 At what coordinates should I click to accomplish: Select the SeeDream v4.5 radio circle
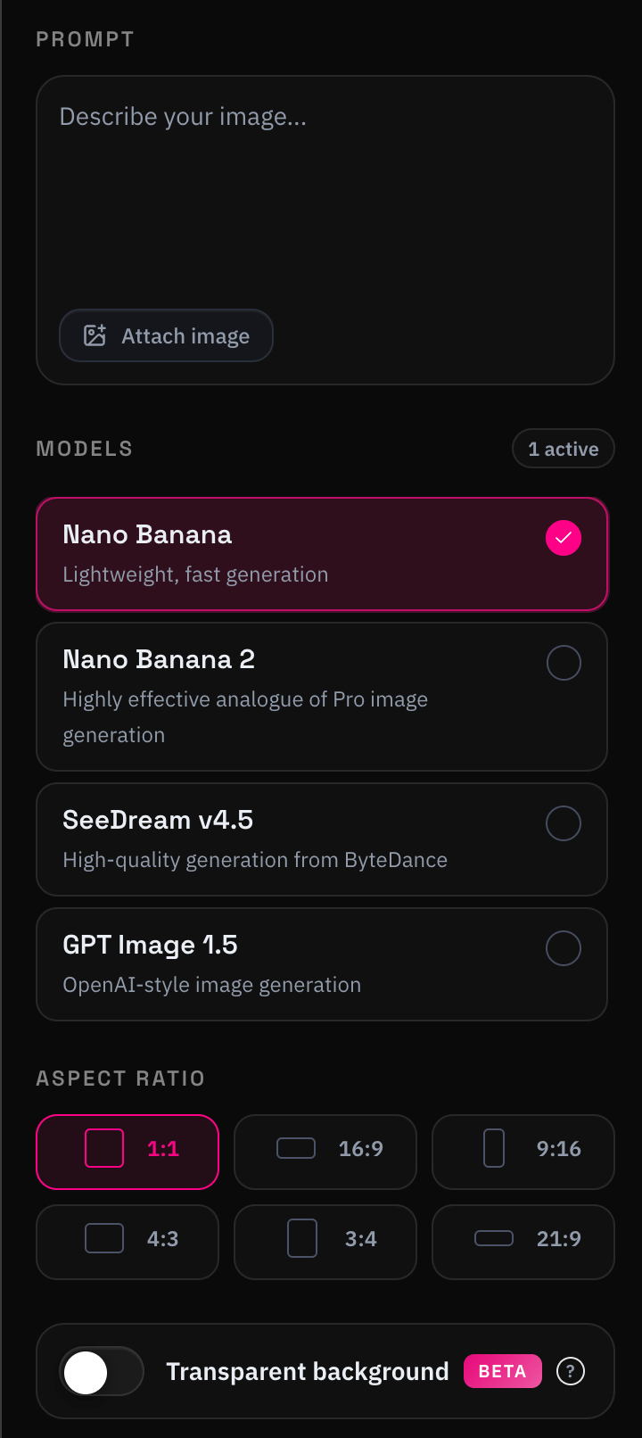pos(564,823)
